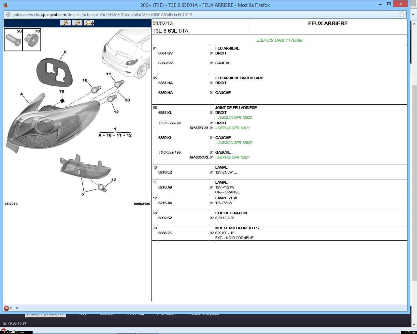Image resolution: width=417 pixels, height=334 pixels.
Task: Click the Adblock Plus ABP icon
Action: point(6,308)
